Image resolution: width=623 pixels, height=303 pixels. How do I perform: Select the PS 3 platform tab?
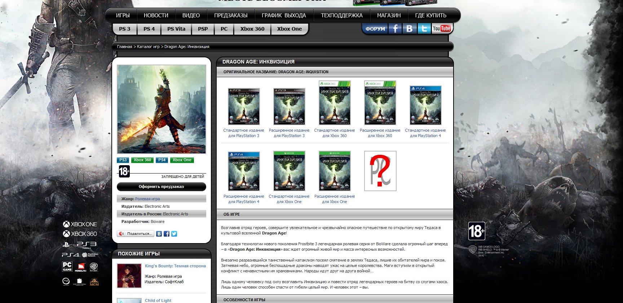(x=125, y=29)
